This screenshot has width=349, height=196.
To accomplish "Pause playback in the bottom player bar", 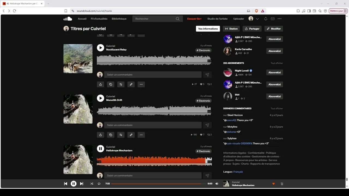I will tap(74, 184).
